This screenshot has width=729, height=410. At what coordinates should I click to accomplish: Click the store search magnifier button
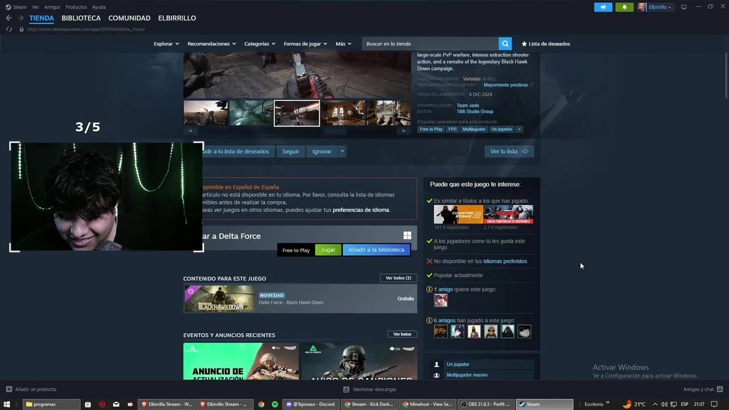[505, 44]
